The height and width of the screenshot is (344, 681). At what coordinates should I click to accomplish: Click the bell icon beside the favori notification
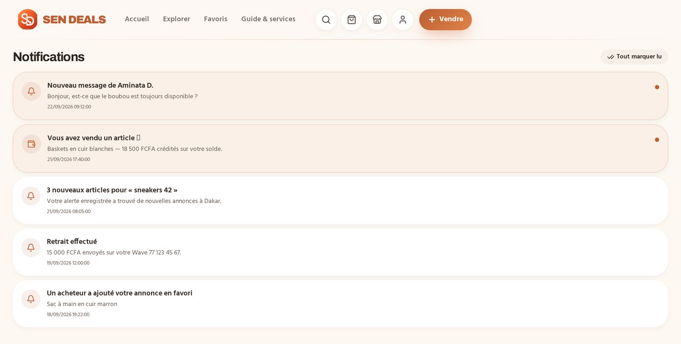click(31, 299)
